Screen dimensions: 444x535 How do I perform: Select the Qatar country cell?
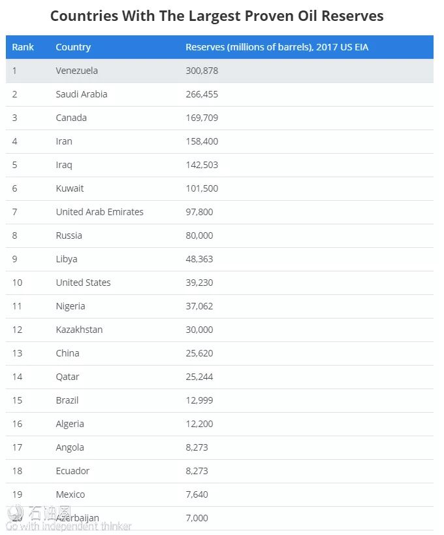coord(67,377)
